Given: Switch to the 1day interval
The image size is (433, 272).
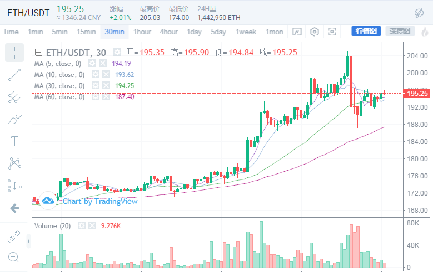Looking at the screenshot, I should [x=194, y=32].
